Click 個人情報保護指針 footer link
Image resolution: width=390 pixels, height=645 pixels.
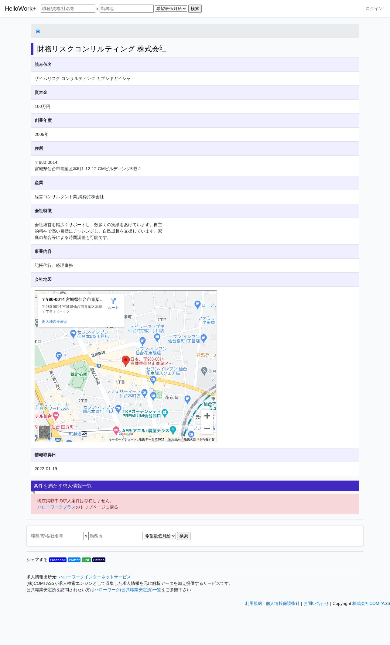tap(283, 603)
